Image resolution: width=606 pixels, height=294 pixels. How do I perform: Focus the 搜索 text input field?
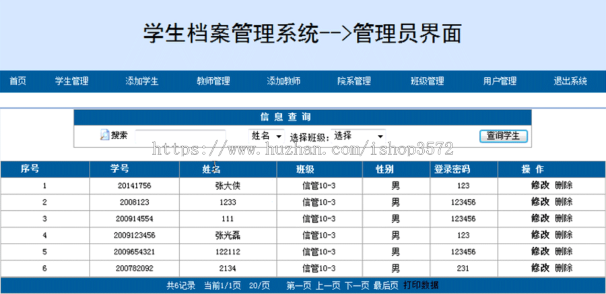[x=180, y=136]
